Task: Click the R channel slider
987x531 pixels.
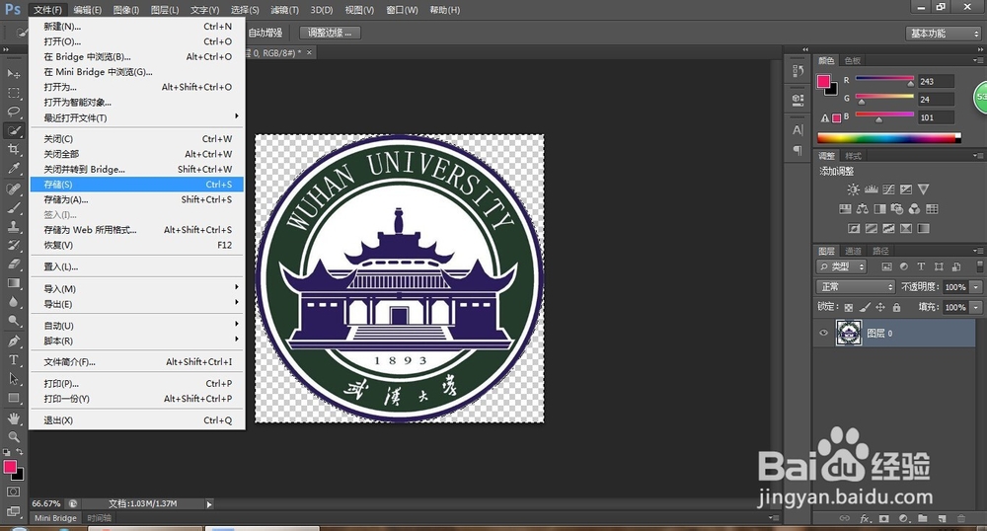Action: point(884,80)
